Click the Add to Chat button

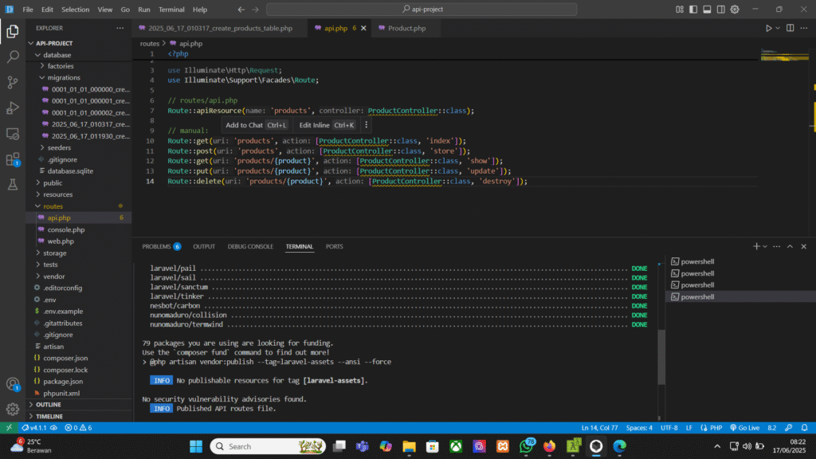click(244, 125)
